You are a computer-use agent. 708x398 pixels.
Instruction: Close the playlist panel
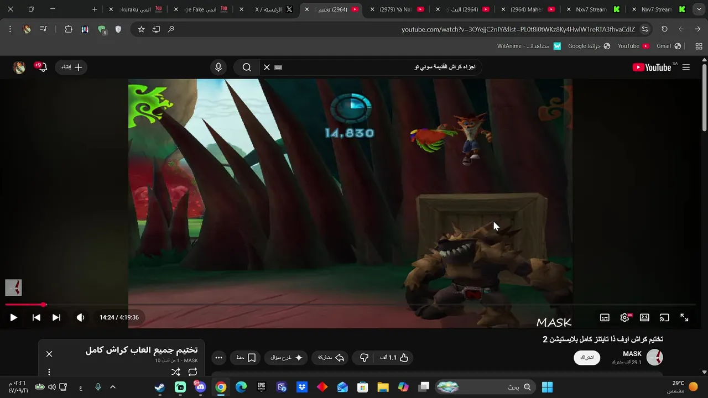49,354
